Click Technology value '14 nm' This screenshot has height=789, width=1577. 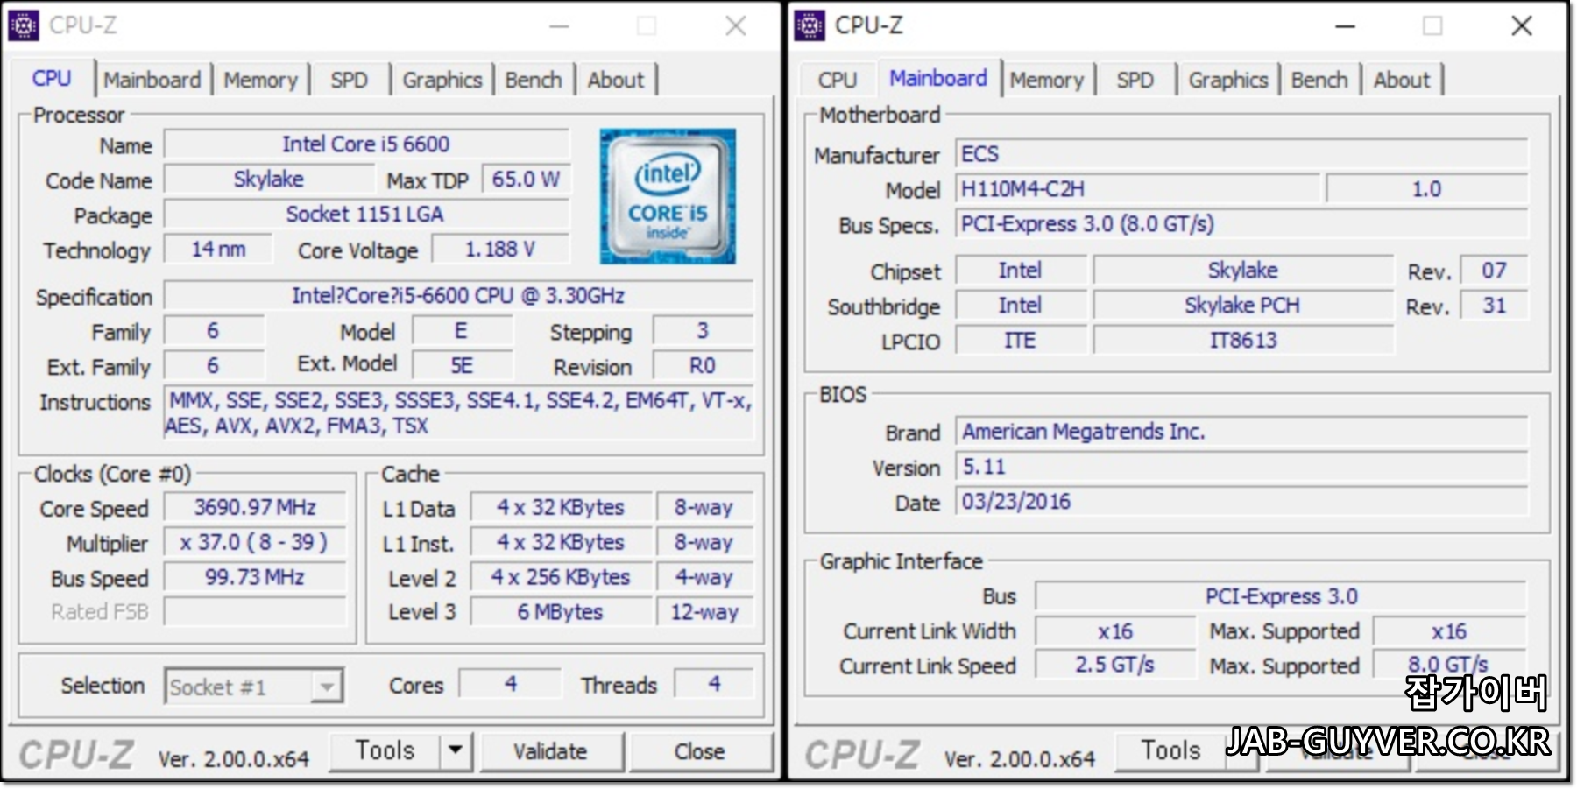point(218,249)
